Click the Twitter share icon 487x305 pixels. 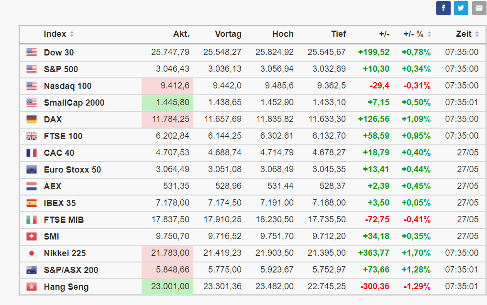[x=461, y=8]
